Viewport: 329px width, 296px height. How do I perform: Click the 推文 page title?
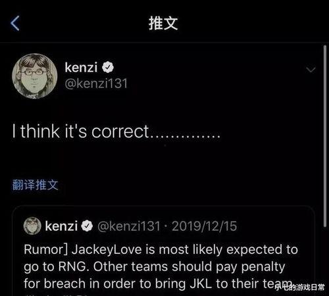coord(163,23)
